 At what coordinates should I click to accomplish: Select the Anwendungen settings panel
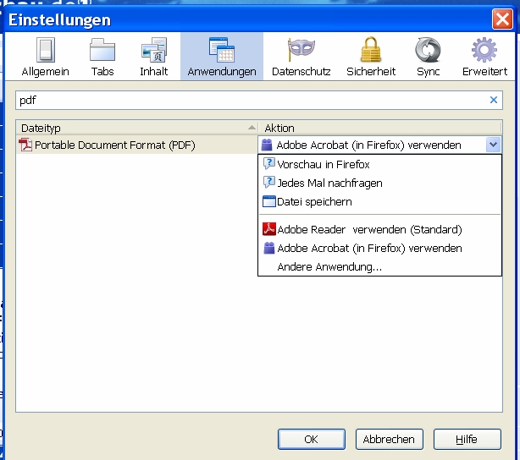pyautogui.click(x=222, y=57)
